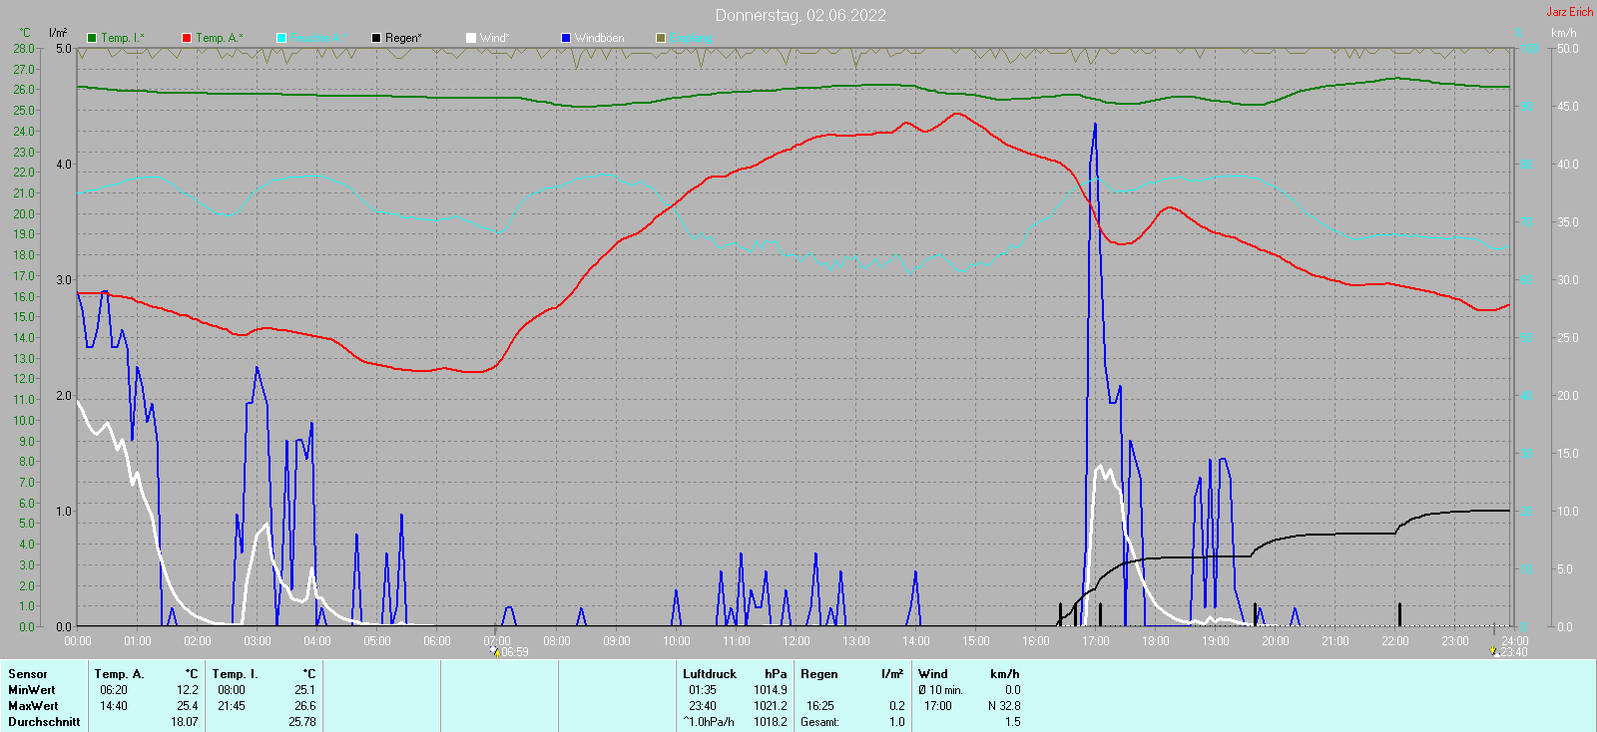Screen dimensions: 1597x732
Task: Click the 'MaxWert' row label
Action: click(x=33, y=706)
